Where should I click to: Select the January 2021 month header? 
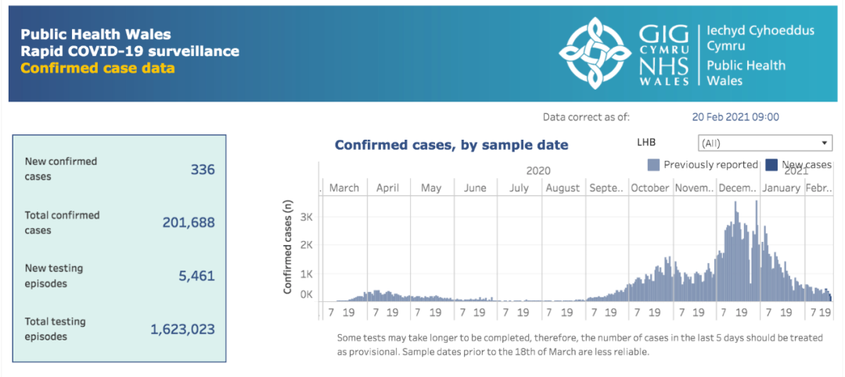point(782,188)
